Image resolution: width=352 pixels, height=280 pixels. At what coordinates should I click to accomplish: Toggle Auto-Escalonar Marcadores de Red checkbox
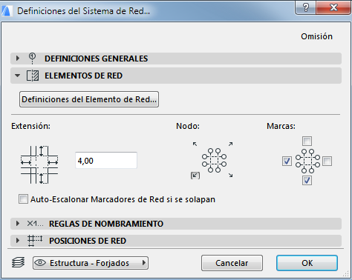pyautogui.click(x=23, y=199)
